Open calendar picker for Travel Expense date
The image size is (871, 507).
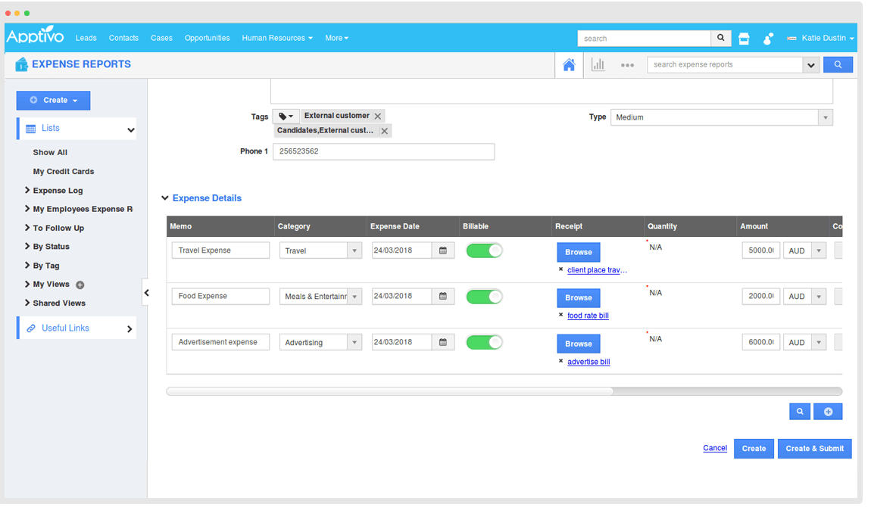click(443, 250)
